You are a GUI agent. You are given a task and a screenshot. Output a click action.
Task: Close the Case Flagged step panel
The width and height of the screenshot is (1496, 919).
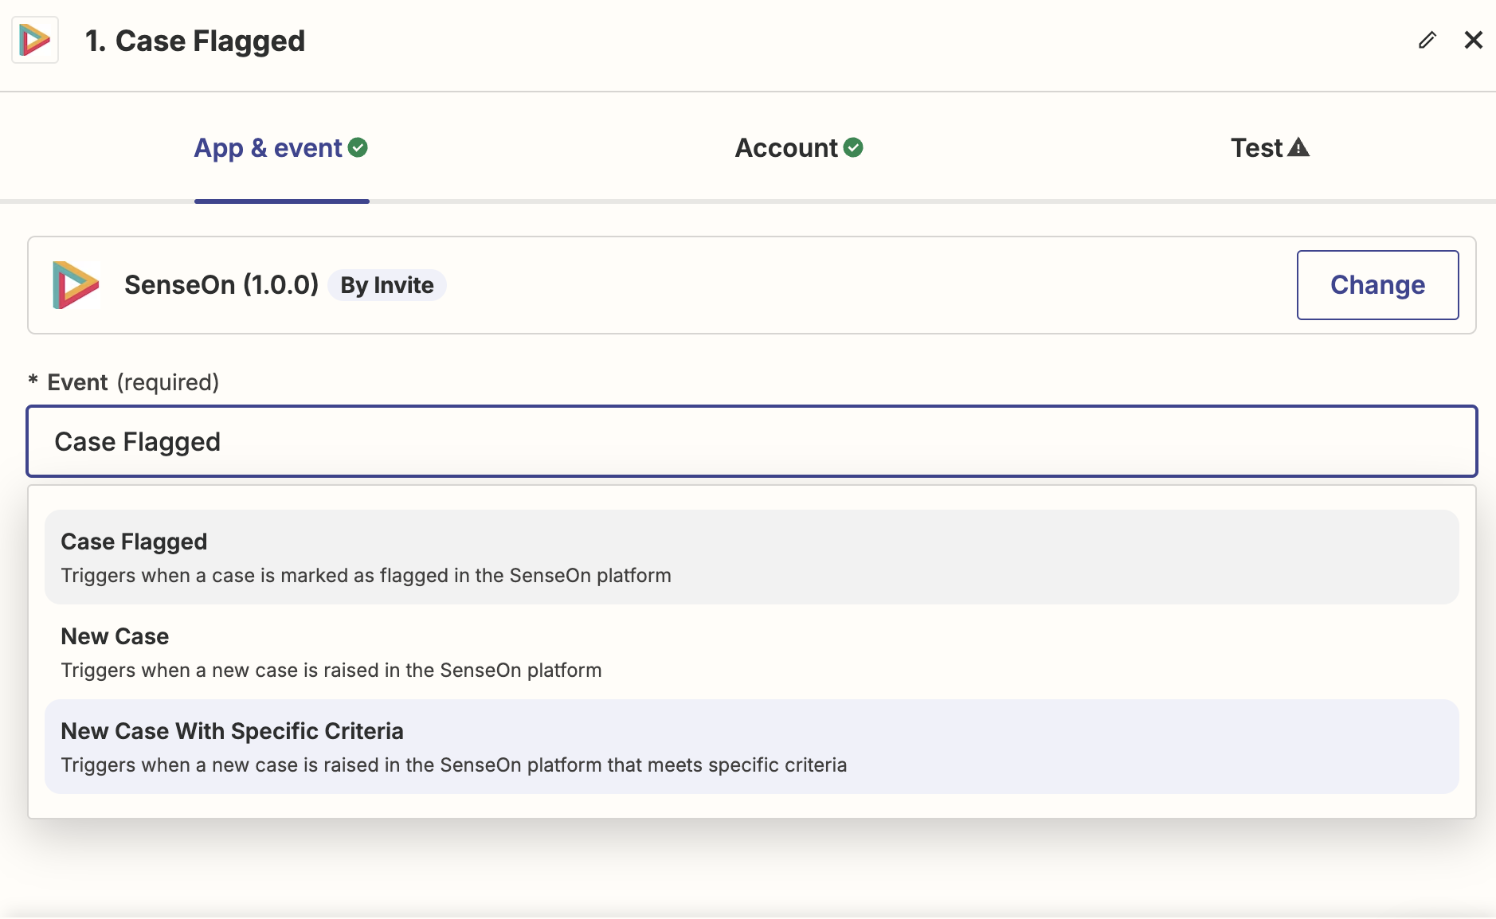coord(1473,40)
